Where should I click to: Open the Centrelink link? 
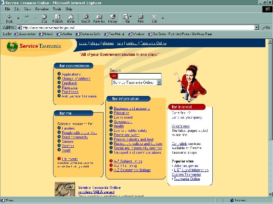tap(179, 144)
